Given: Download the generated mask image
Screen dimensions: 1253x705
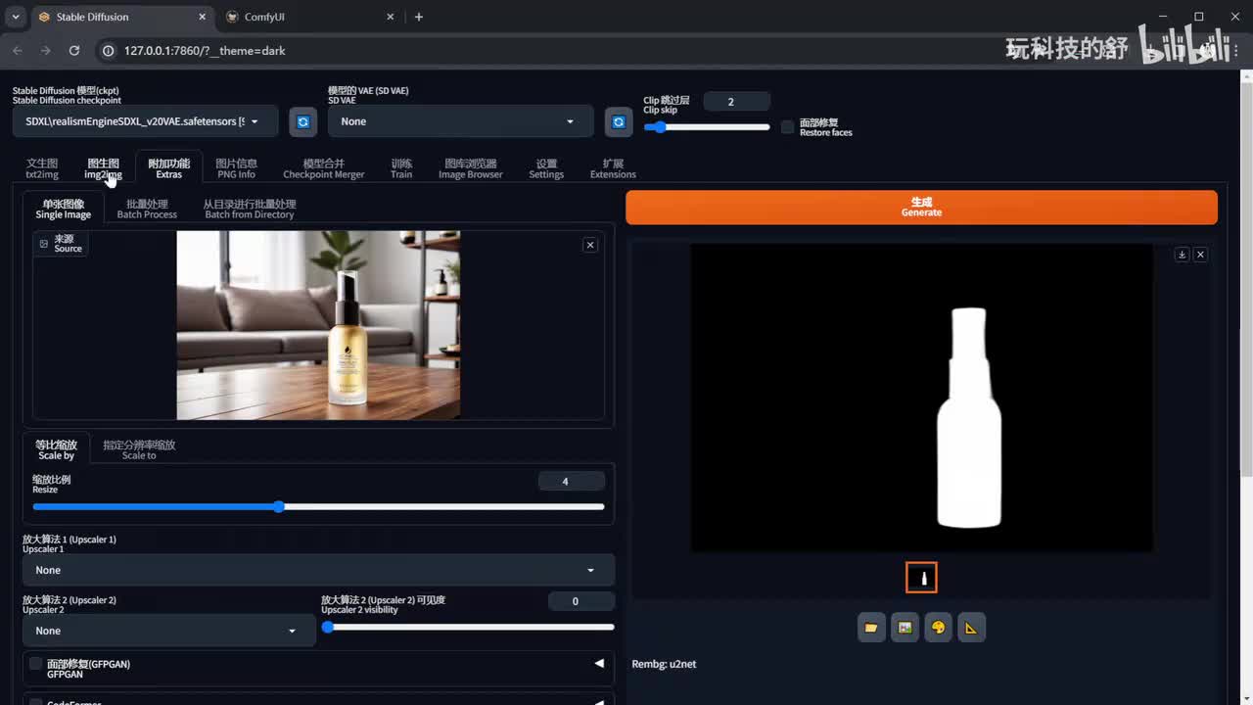Looking at the screenshot, I should tap(1182, 255).
